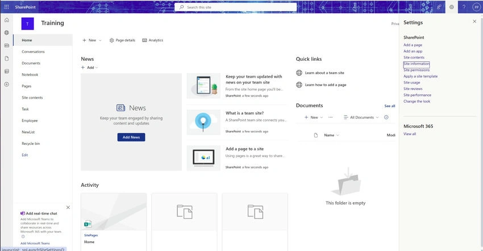
Task: Open Learn how to add a page link
Action: click(326, 85)
